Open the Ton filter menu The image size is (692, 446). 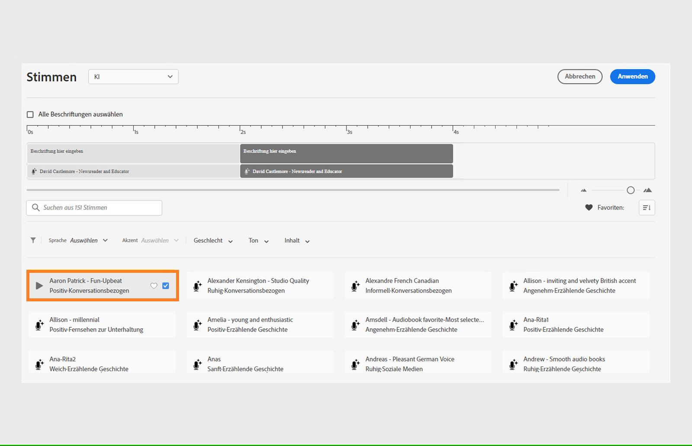point(258,240)
